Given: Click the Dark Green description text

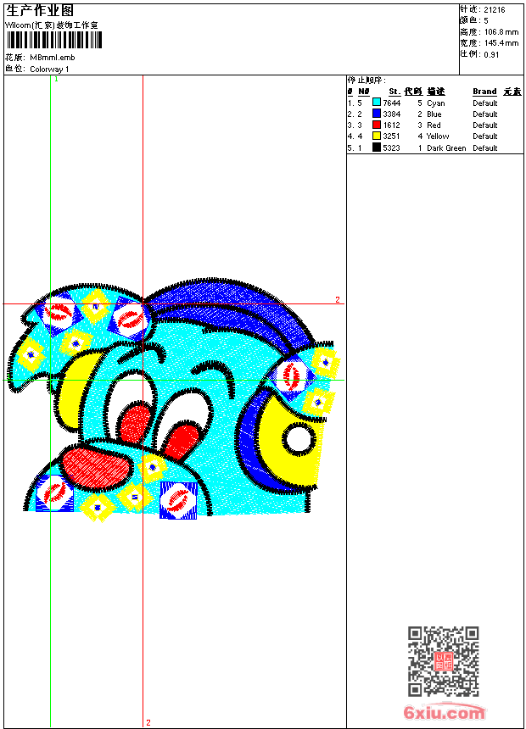Looking at the screenshot, I should coord(446,147).
